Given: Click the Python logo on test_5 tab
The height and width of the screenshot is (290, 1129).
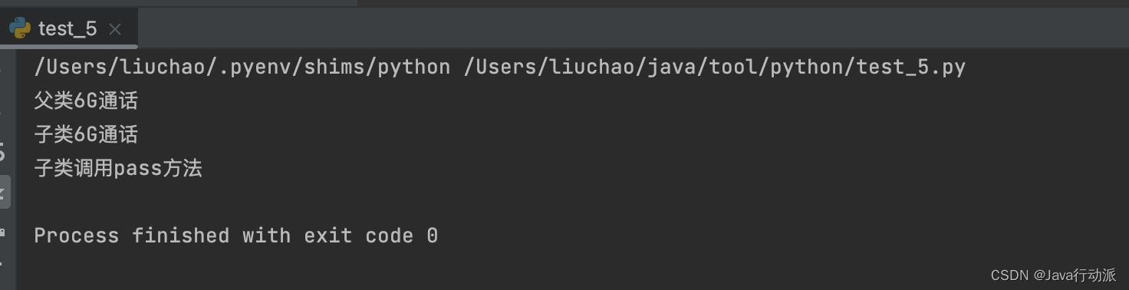Looking at the screenshot, I should tap(20, 29).
